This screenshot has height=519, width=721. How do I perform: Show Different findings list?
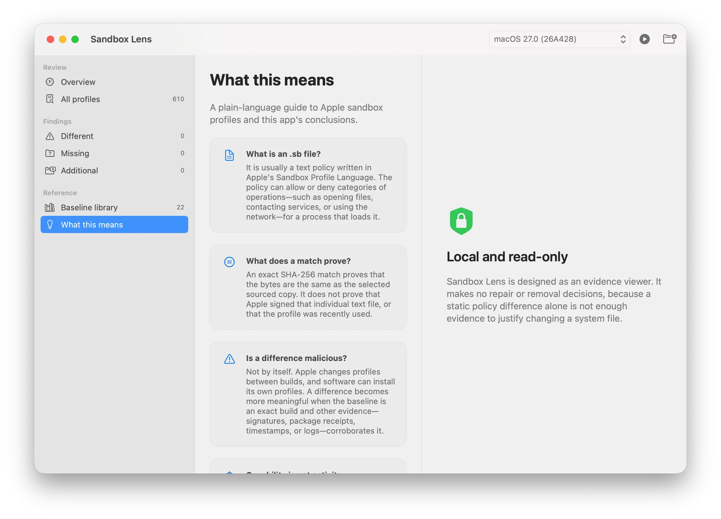pyautogui.click(x=114, y=136)
